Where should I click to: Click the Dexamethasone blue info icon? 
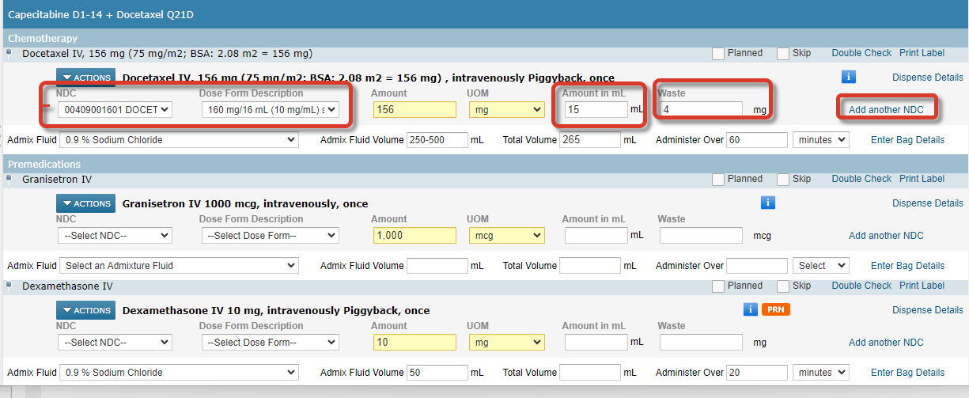750,309
